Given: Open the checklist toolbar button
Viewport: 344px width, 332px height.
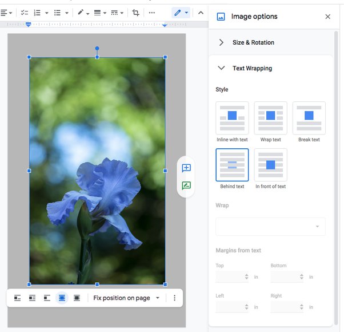Looking at the screenshot, I should click(x=24, y=13).
